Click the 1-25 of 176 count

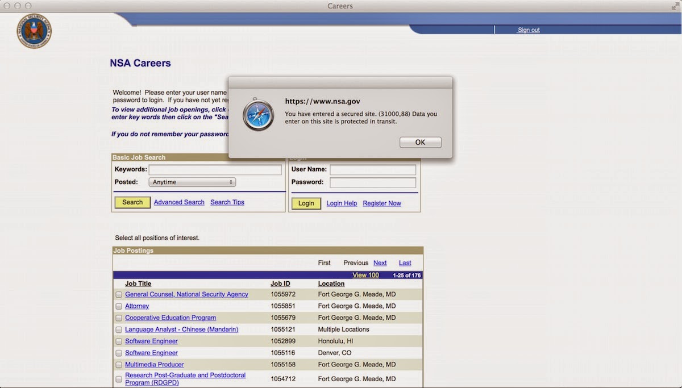click(406, 275)
